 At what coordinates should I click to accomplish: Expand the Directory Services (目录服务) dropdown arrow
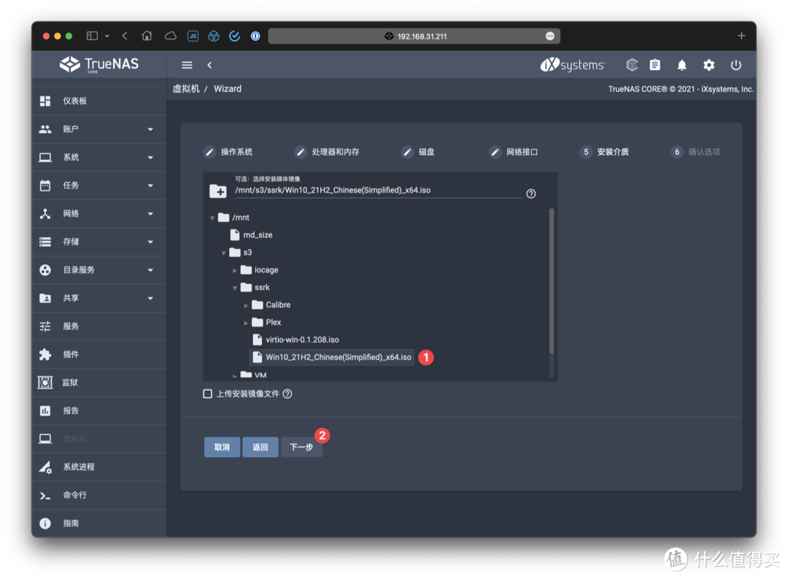150,271
